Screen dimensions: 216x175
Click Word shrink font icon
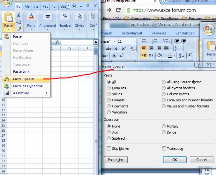click(122, 55)
